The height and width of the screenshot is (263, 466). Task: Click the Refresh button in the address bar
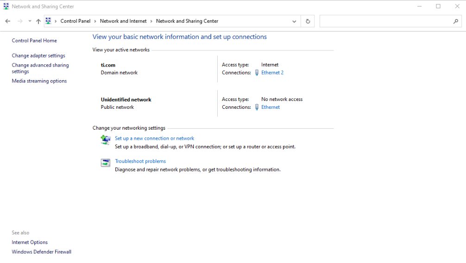[308, 21]
